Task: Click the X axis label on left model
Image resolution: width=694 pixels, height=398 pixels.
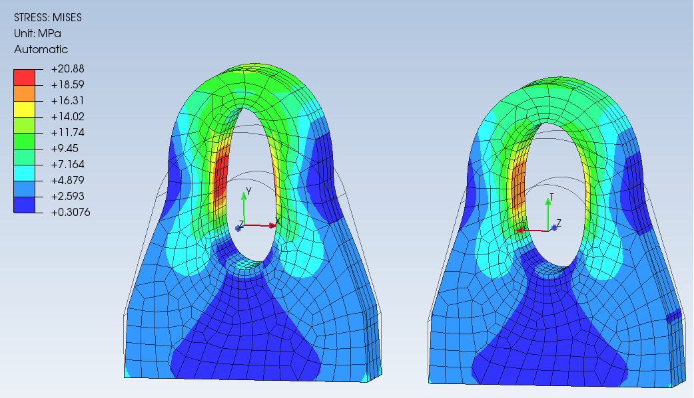Action: pos(278,221)
